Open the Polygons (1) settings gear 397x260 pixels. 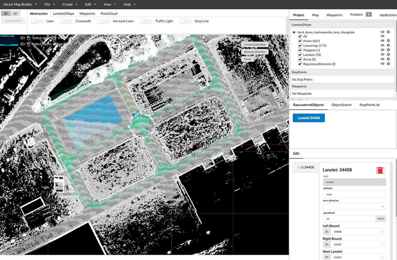(388, 50)
